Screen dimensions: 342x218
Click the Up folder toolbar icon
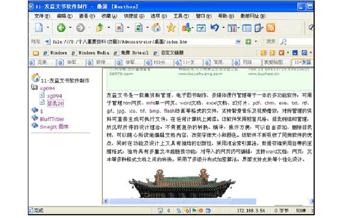(100, 28)
